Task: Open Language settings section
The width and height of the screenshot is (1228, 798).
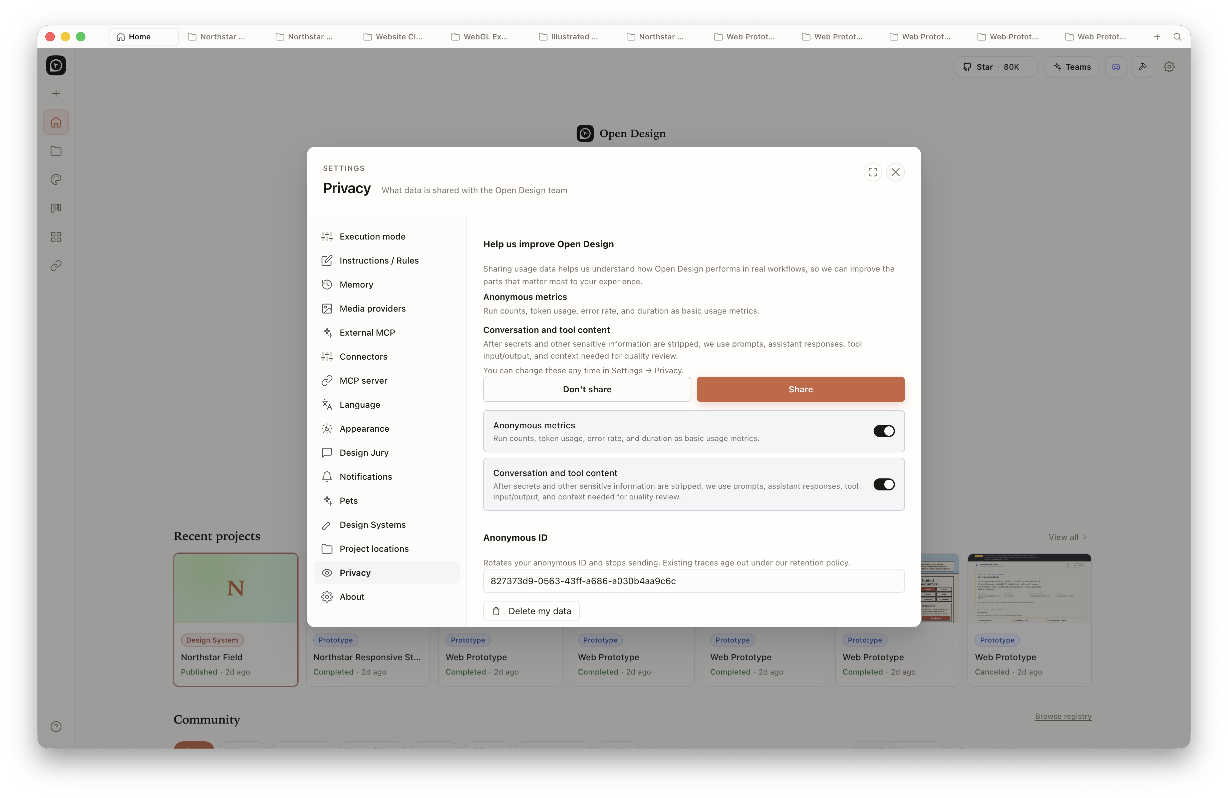Action: (x=386, y=404)
